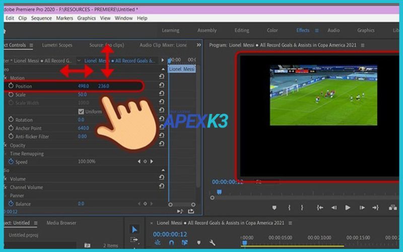Open the master clip dropdown arrow
Screen dimensions: 403x252
click(79, 60)
